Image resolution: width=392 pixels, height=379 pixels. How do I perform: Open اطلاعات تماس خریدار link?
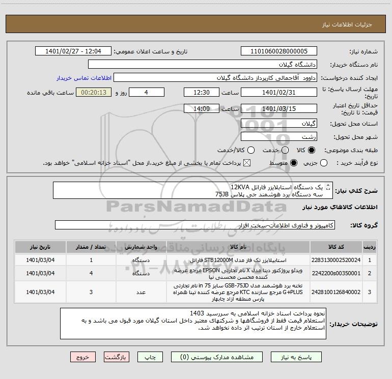[x=84, y=78]
